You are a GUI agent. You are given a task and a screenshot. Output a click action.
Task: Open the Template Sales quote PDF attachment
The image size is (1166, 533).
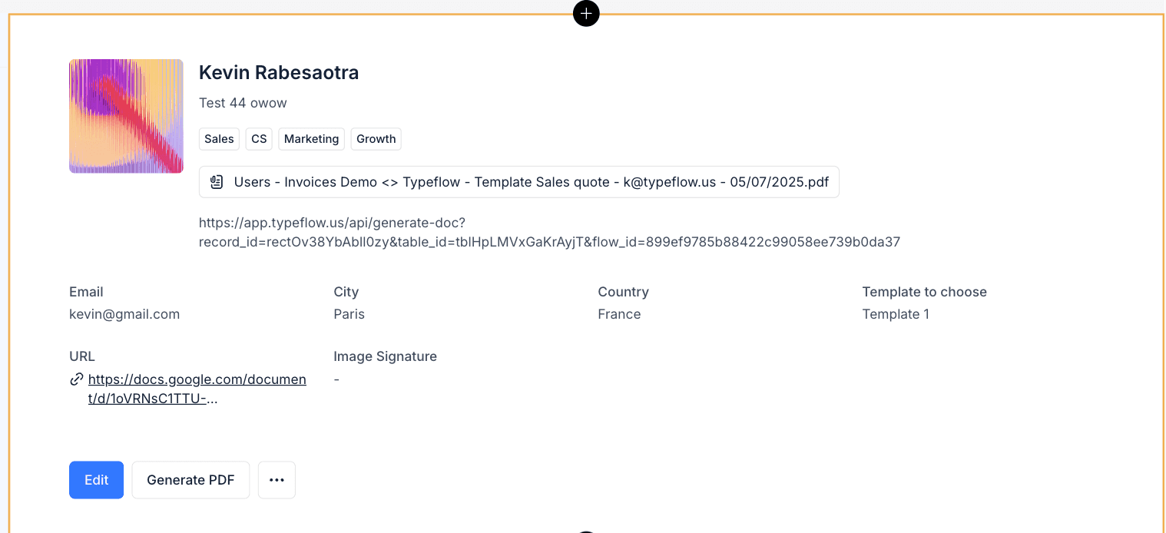tap(530, 182)
